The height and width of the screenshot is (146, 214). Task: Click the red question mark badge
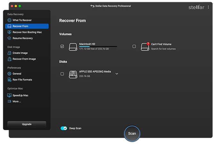[x=148, y=44]
